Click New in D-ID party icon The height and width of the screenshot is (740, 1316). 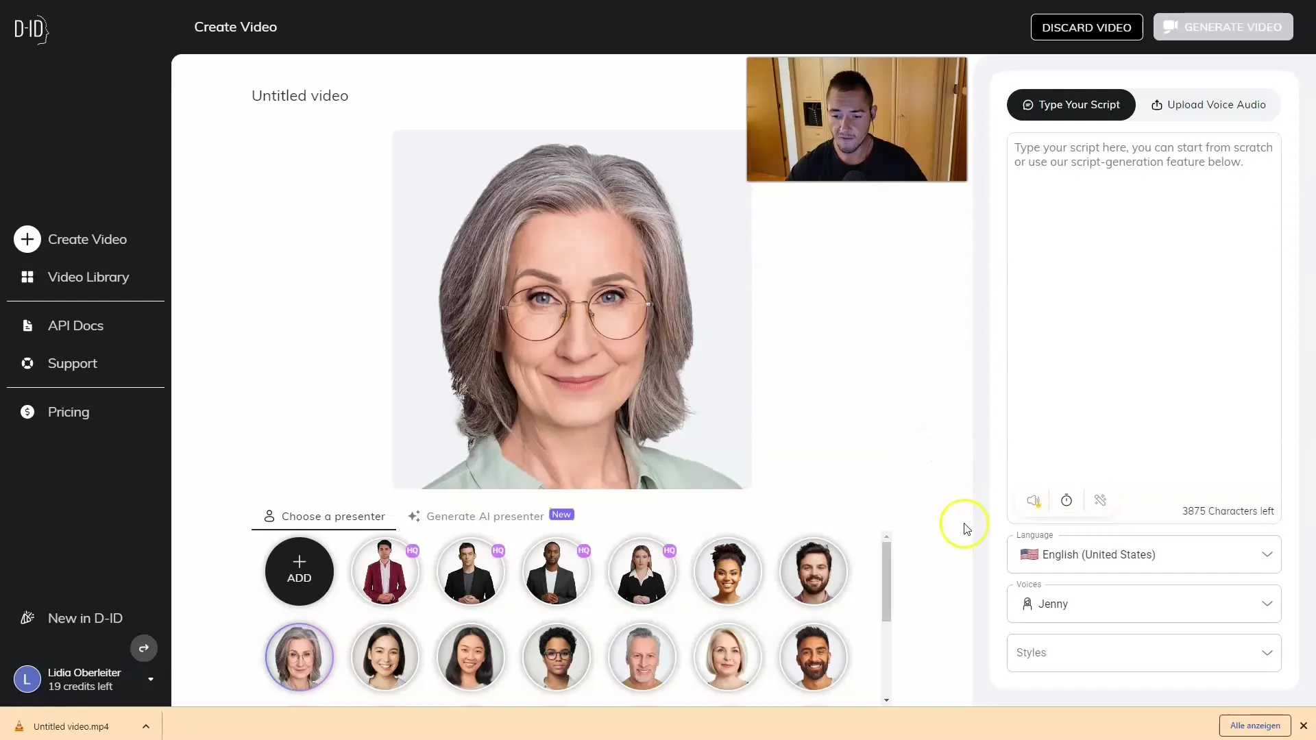(x=27, y=618)
